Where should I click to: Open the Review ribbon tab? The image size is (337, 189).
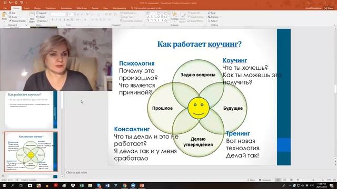pyautogui.click(x=95, y=8)
